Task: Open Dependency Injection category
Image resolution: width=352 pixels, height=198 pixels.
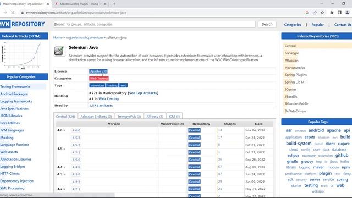Action: [17, 181]
